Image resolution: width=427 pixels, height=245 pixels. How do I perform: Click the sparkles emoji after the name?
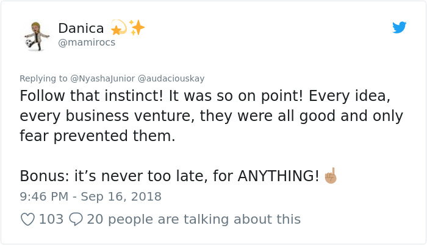coord(136,27)
